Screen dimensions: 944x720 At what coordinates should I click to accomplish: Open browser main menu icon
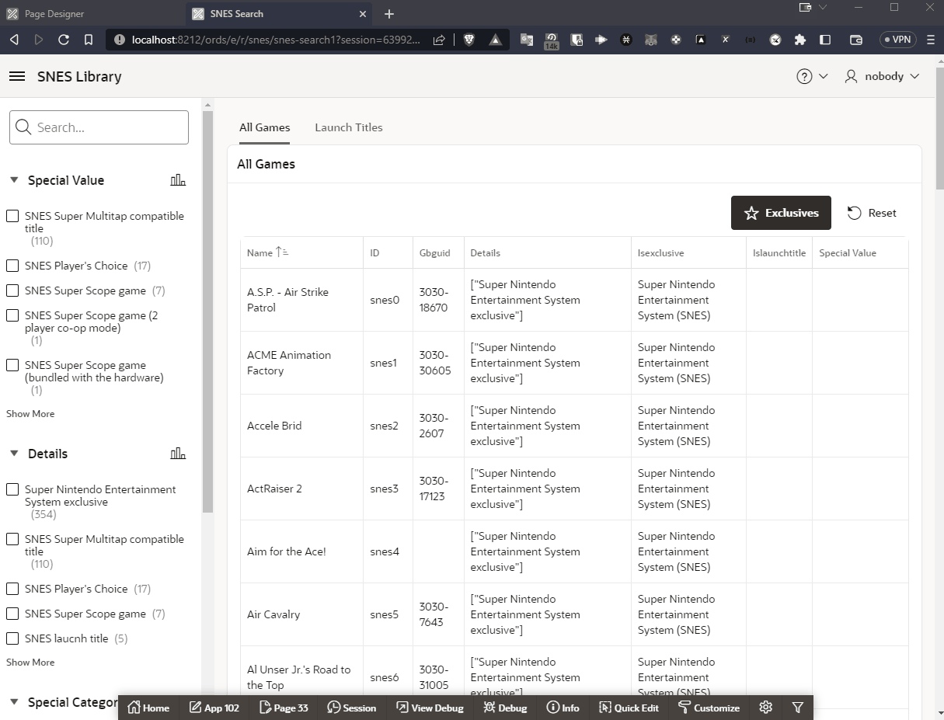coord(930,40)
